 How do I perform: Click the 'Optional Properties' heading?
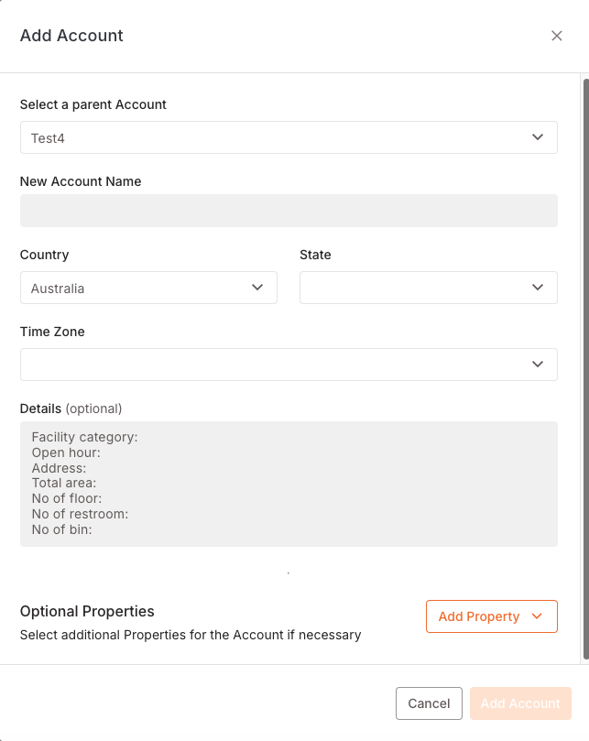point(87,611)
